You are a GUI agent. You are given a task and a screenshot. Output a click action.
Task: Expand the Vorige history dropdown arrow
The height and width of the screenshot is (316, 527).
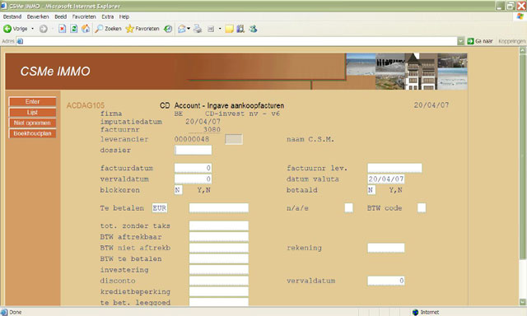33,29
